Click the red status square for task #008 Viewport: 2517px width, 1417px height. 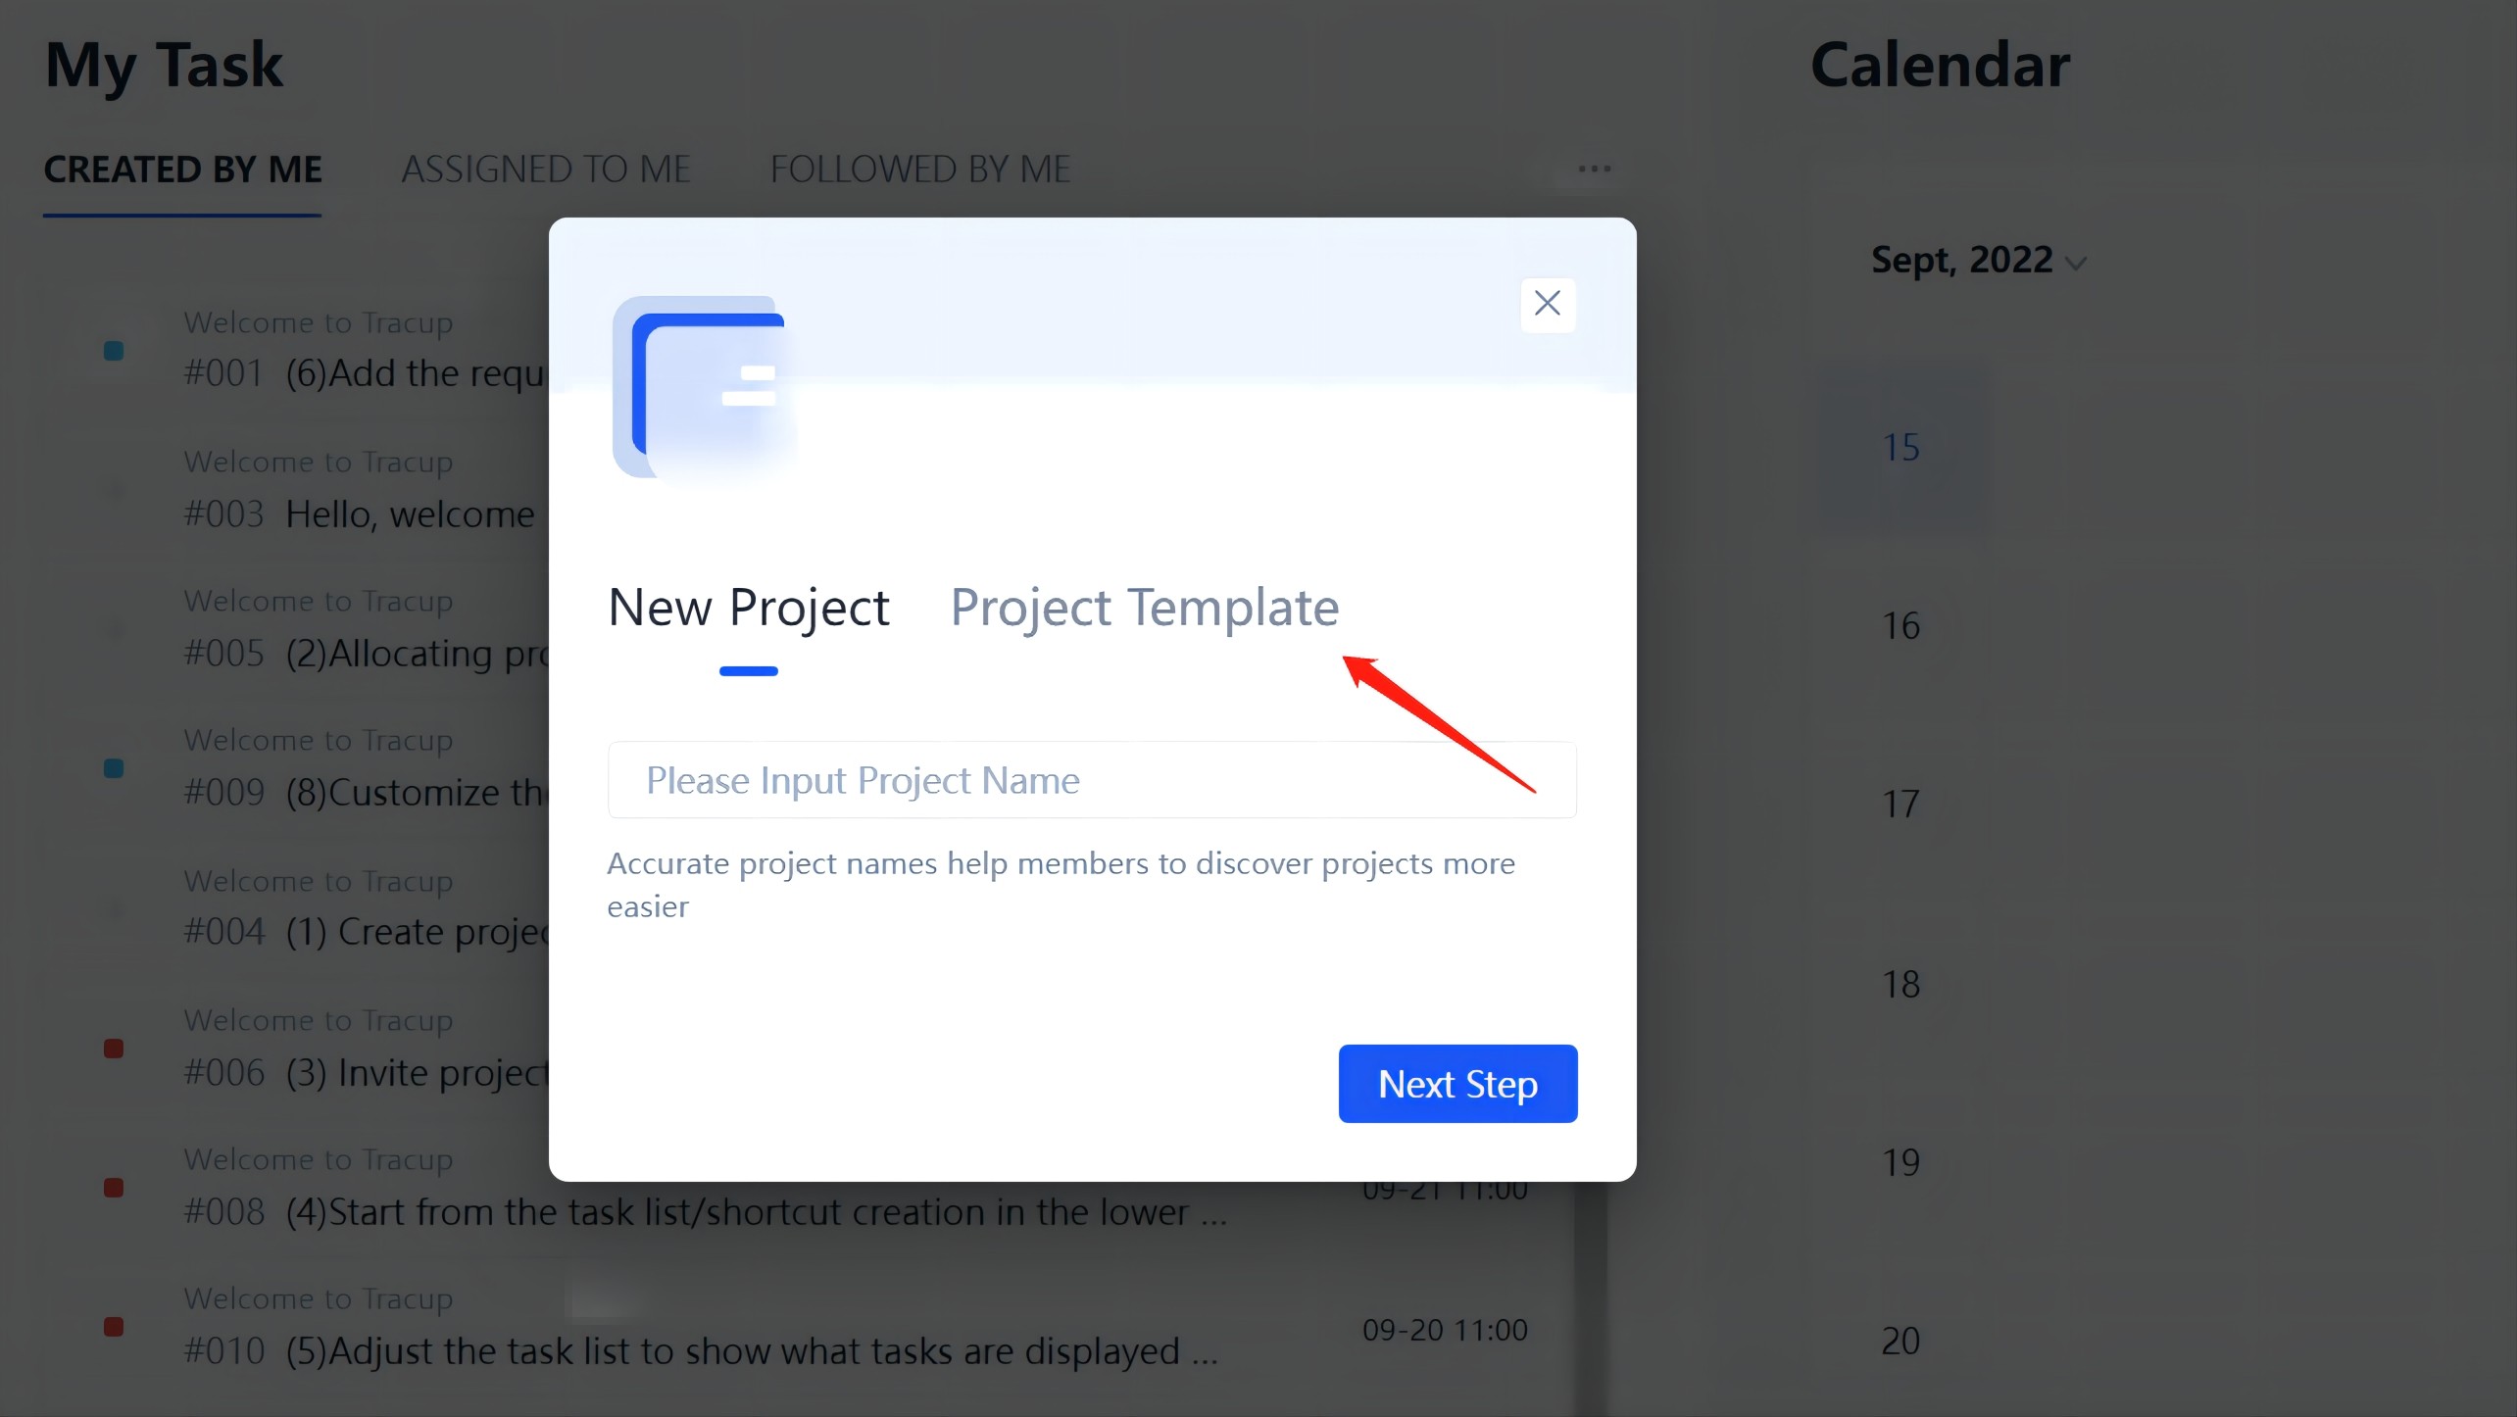114,1188
